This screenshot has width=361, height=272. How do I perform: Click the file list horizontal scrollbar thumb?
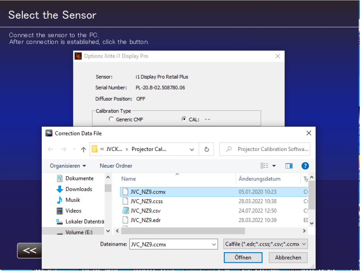pos(183,231)
